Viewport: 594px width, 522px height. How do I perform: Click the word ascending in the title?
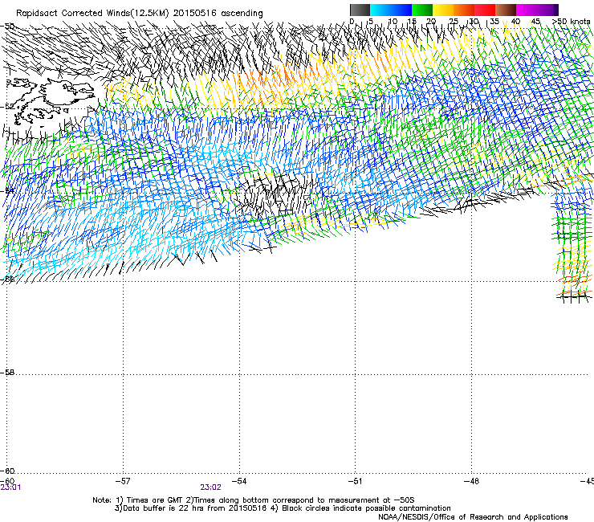242,14
